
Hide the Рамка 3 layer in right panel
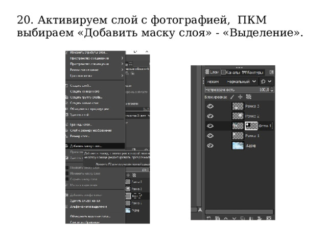210,106
